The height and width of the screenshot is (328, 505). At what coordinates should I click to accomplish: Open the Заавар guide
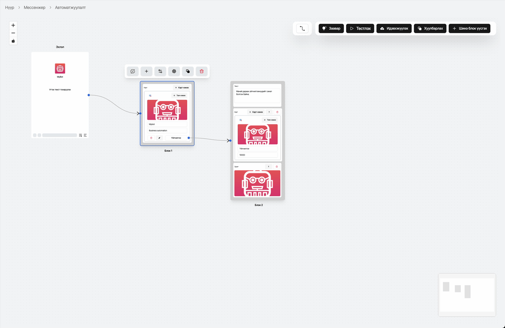pyautogui.click(x=331, y=28)
